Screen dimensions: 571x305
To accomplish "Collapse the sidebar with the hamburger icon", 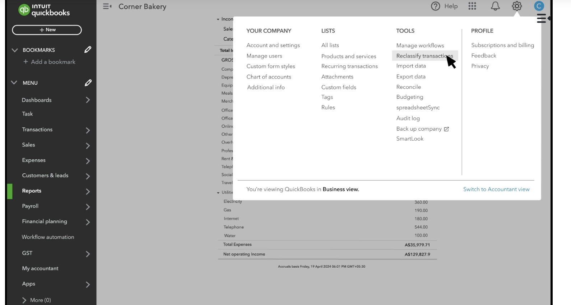I will click(x=107, y=6).
